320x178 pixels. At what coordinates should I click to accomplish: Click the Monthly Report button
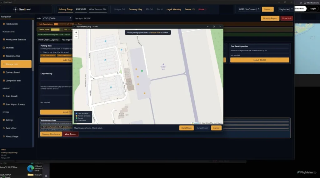270,18
